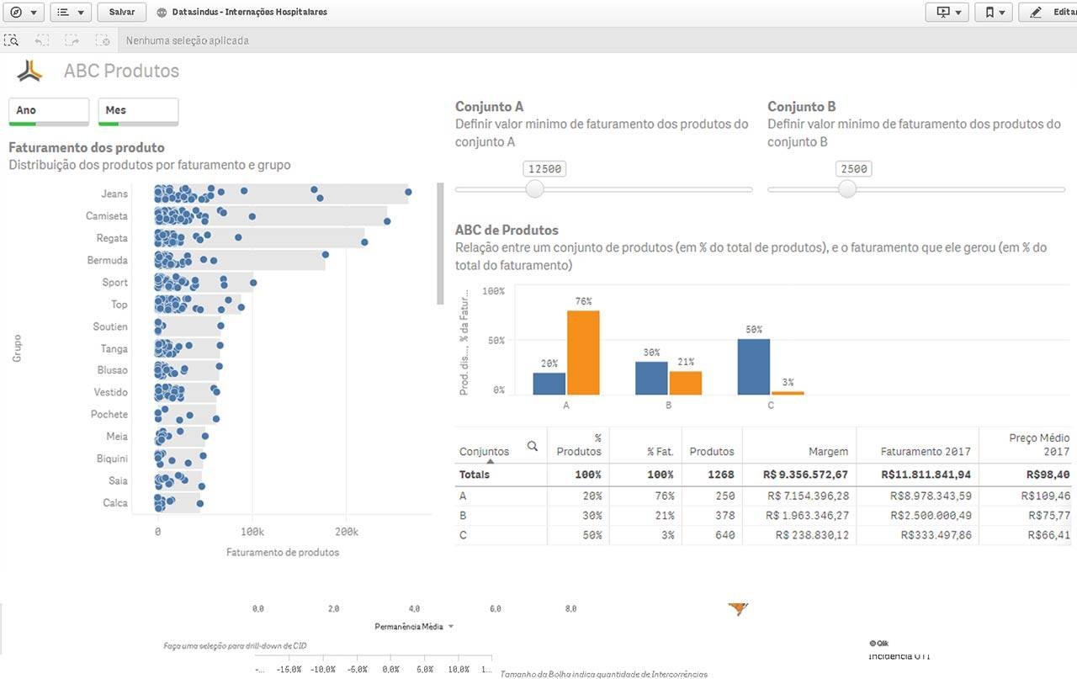
Task: Open the Mes filter pane
Action: tap(138, 112)
